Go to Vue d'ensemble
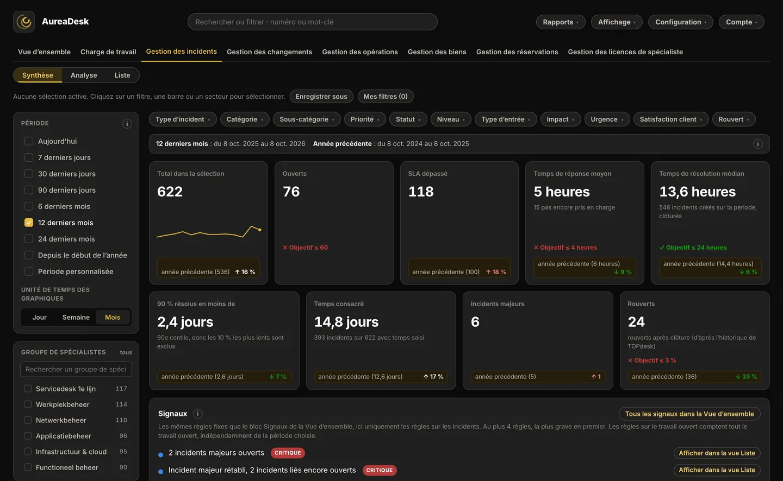Image resolution: width=783 pixels, height=481 pixels. coord(44,52)
